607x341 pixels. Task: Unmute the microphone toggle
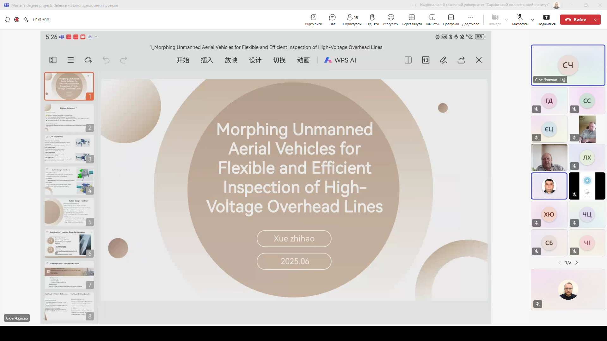[520, 18]
